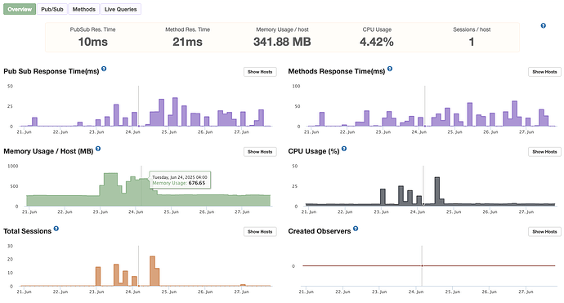Click the tallest bar in CPU Usage chart
Viewport: 564px width, 303px height.
pos(437,191)
